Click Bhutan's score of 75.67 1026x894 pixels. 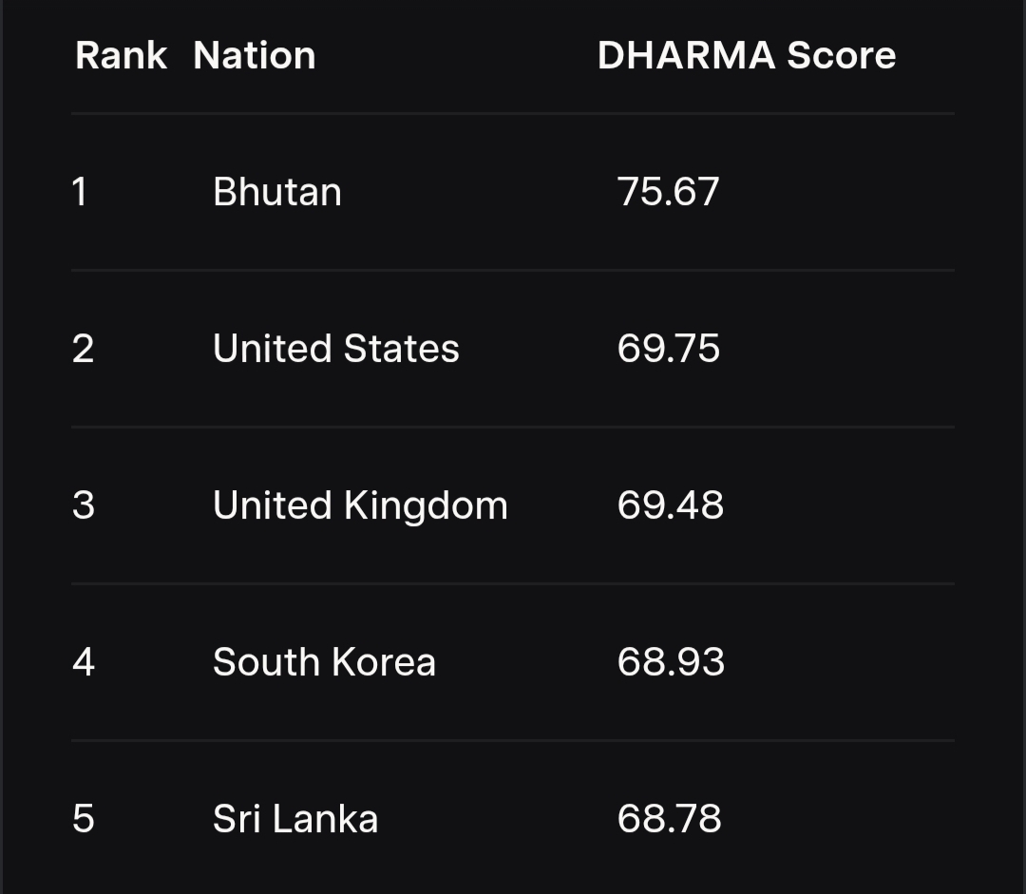pos(668,192)
